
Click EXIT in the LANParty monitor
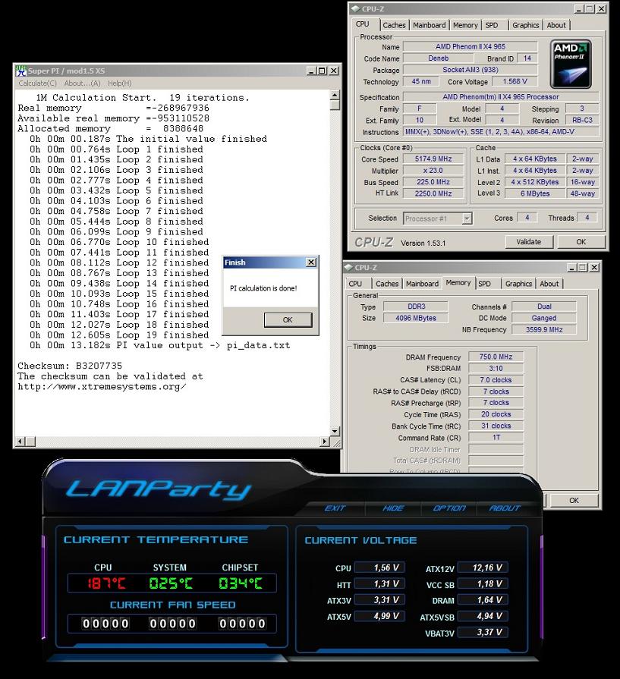coord(335,508)
